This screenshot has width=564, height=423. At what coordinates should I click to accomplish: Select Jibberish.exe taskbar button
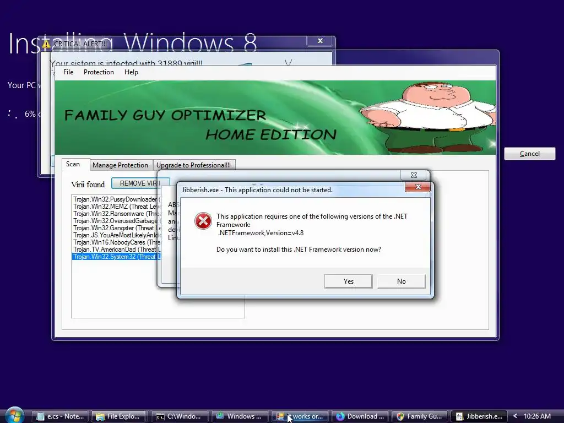(479, 416)
